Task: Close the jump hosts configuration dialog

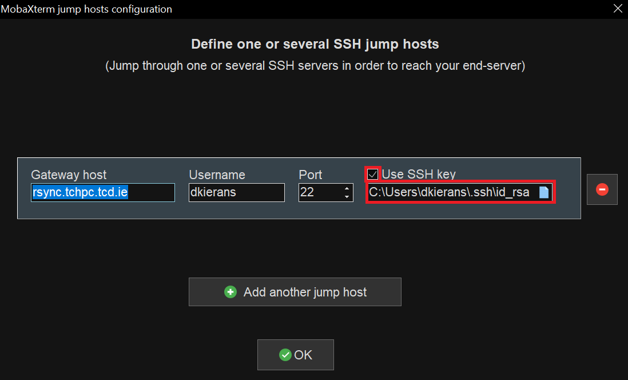Action: coord(617,8)
